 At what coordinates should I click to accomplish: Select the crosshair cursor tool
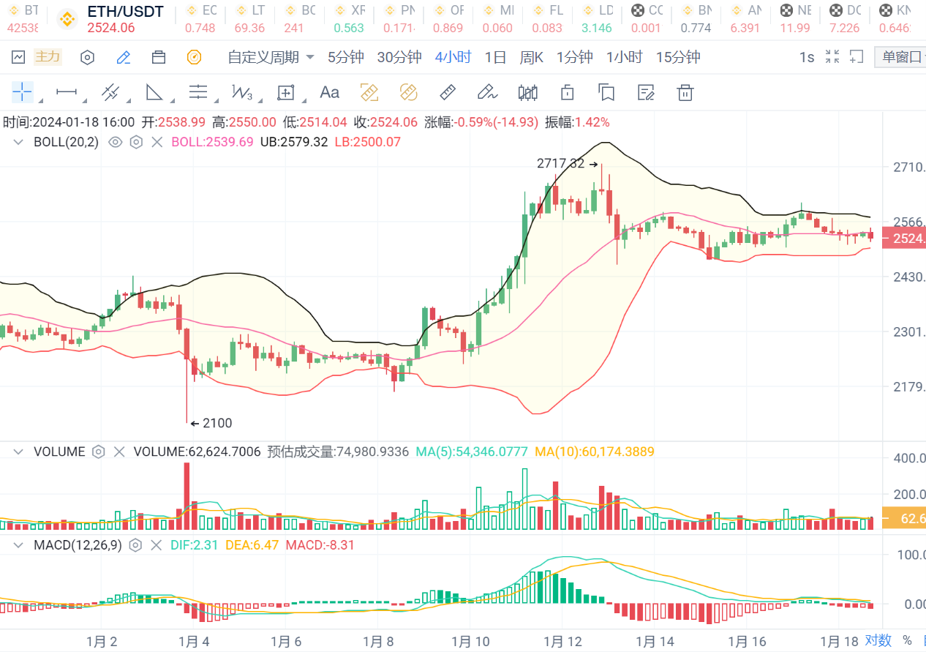click(23, 92)
